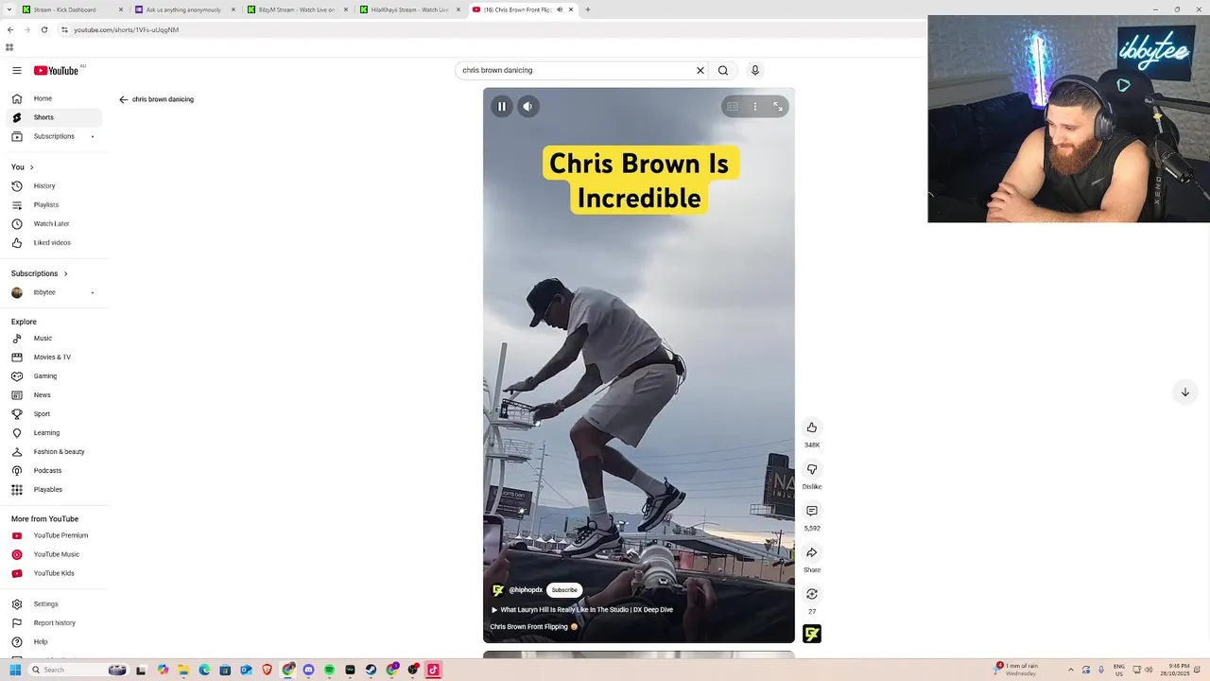Click the browser back button
The image size is (1210, 681).
point(10,29)
